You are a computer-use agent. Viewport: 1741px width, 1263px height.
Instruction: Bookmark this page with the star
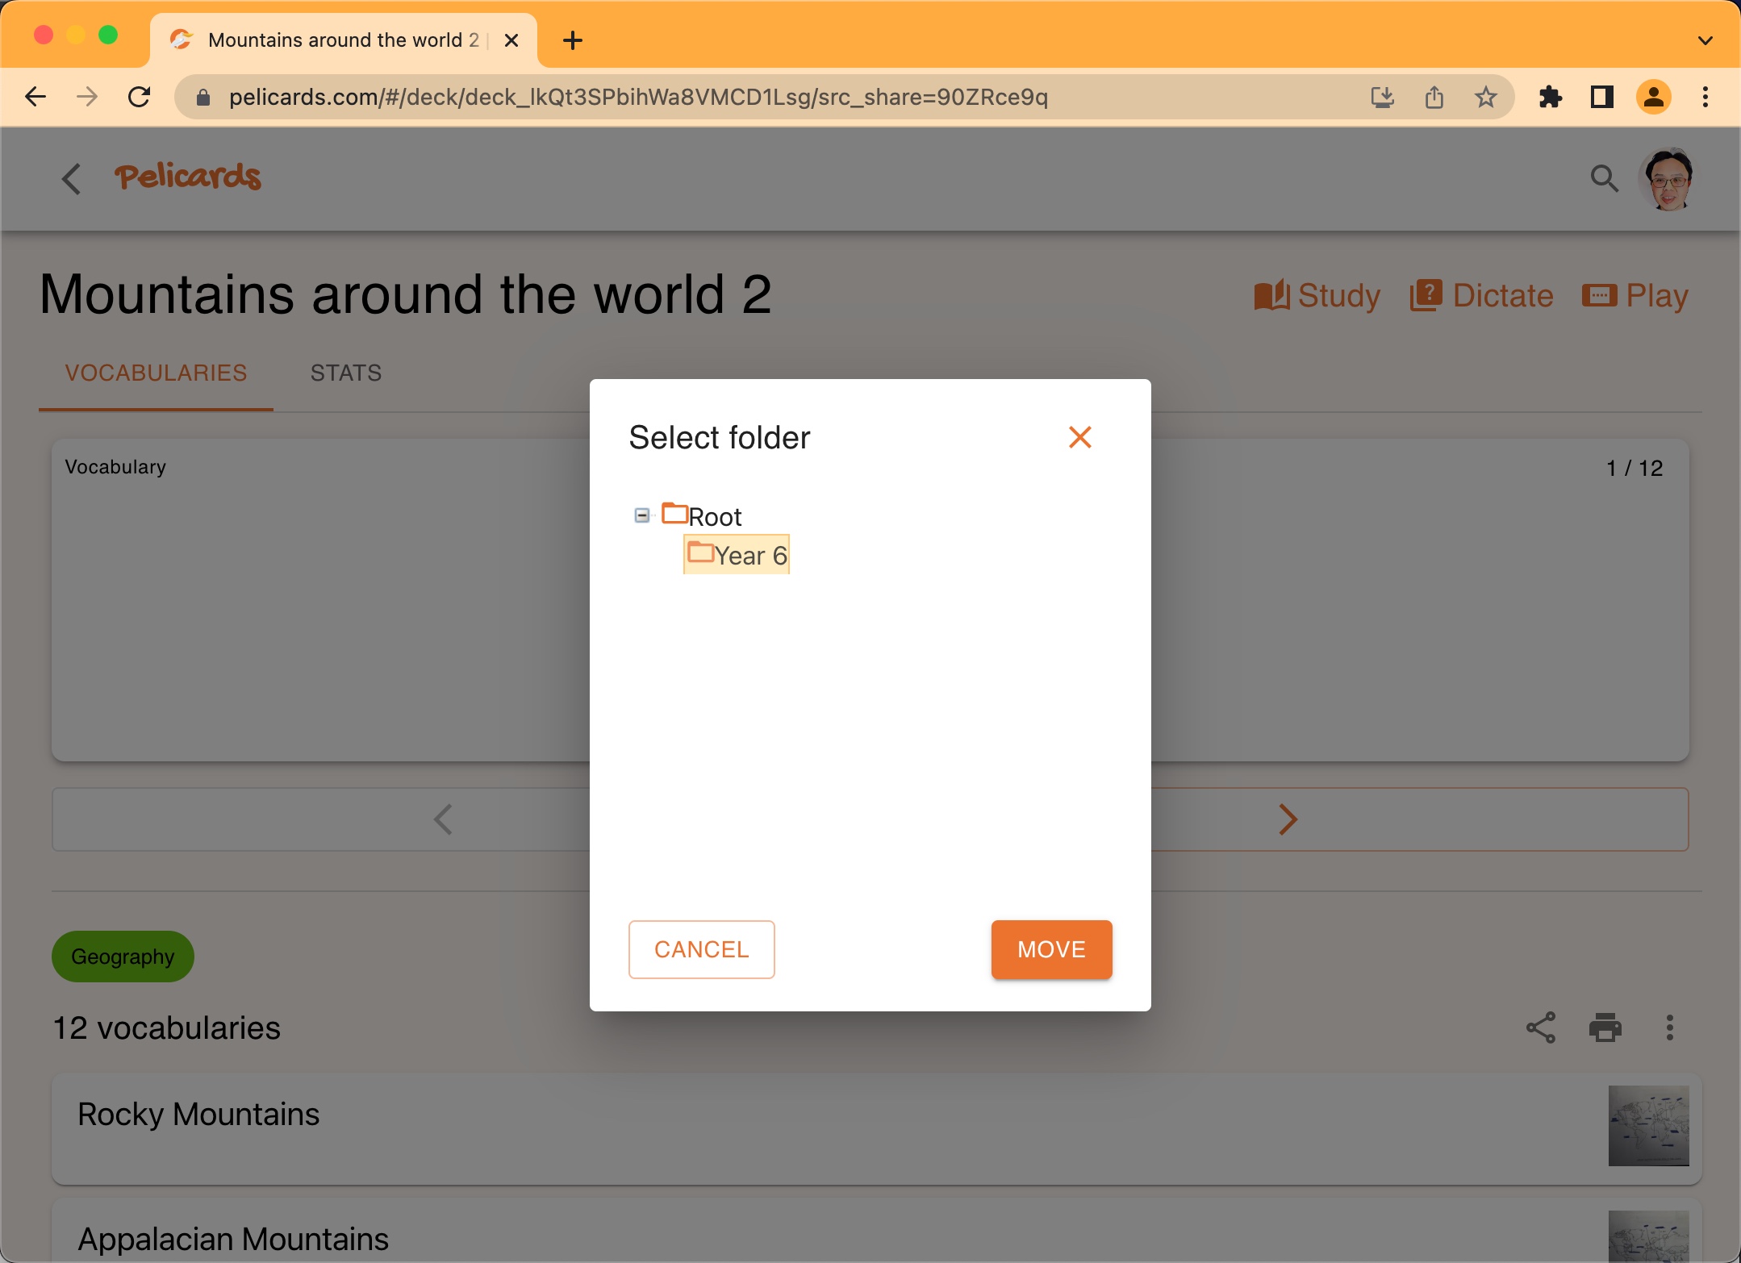pyautogui.click(x=1486, y=97)
